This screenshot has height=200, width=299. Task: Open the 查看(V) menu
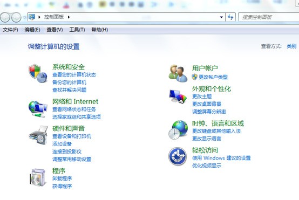tap(55, 30)
